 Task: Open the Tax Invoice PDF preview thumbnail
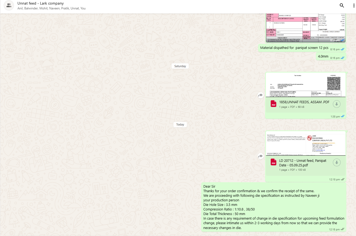pyautogui.click(x=305, y=85)
